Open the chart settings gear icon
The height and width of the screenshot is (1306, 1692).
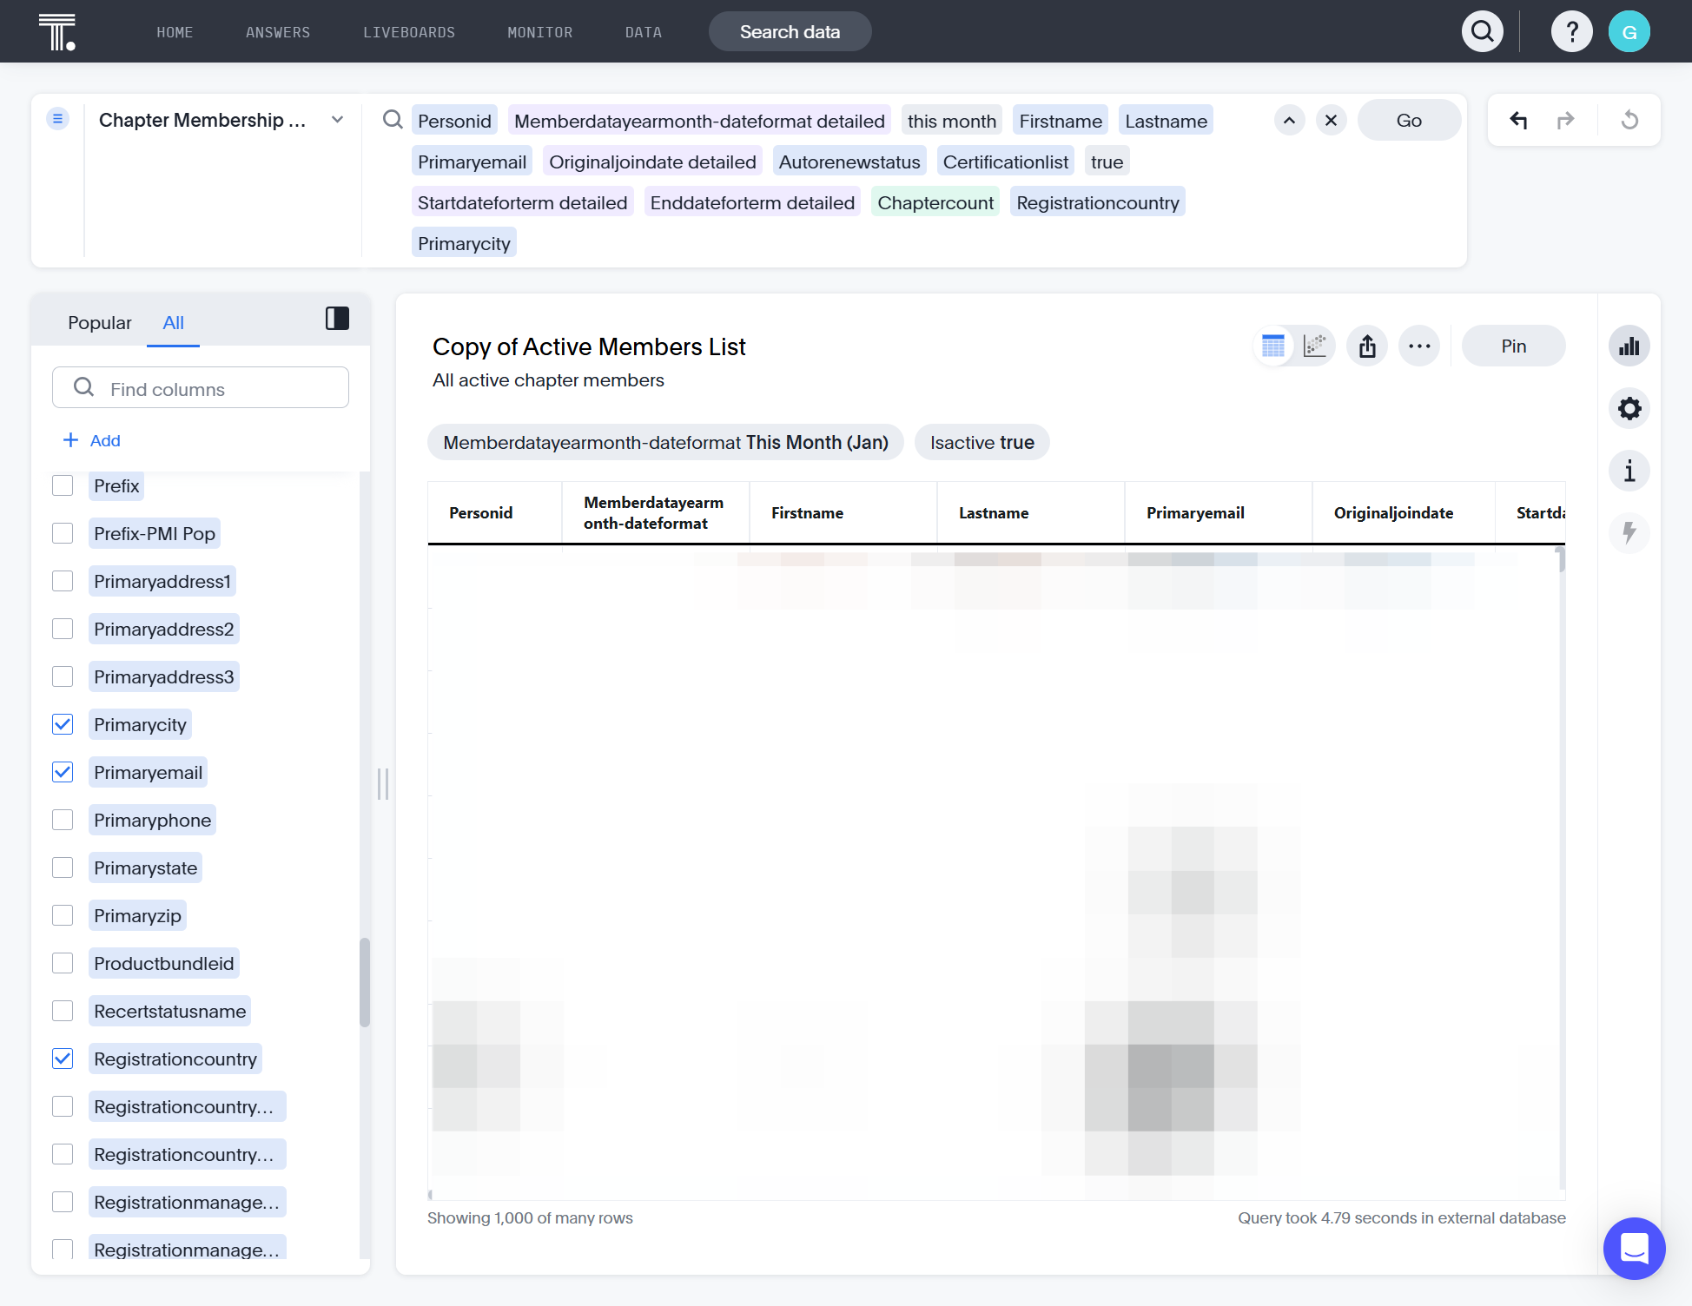pyautogui.click(x=1629, y=408)
